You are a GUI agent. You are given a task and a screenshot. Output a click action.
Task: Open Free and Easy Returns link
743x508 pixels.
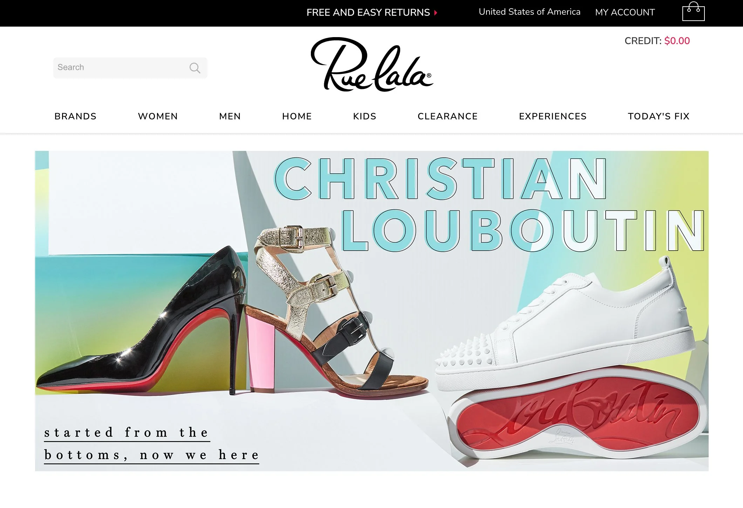pos(368,13)
